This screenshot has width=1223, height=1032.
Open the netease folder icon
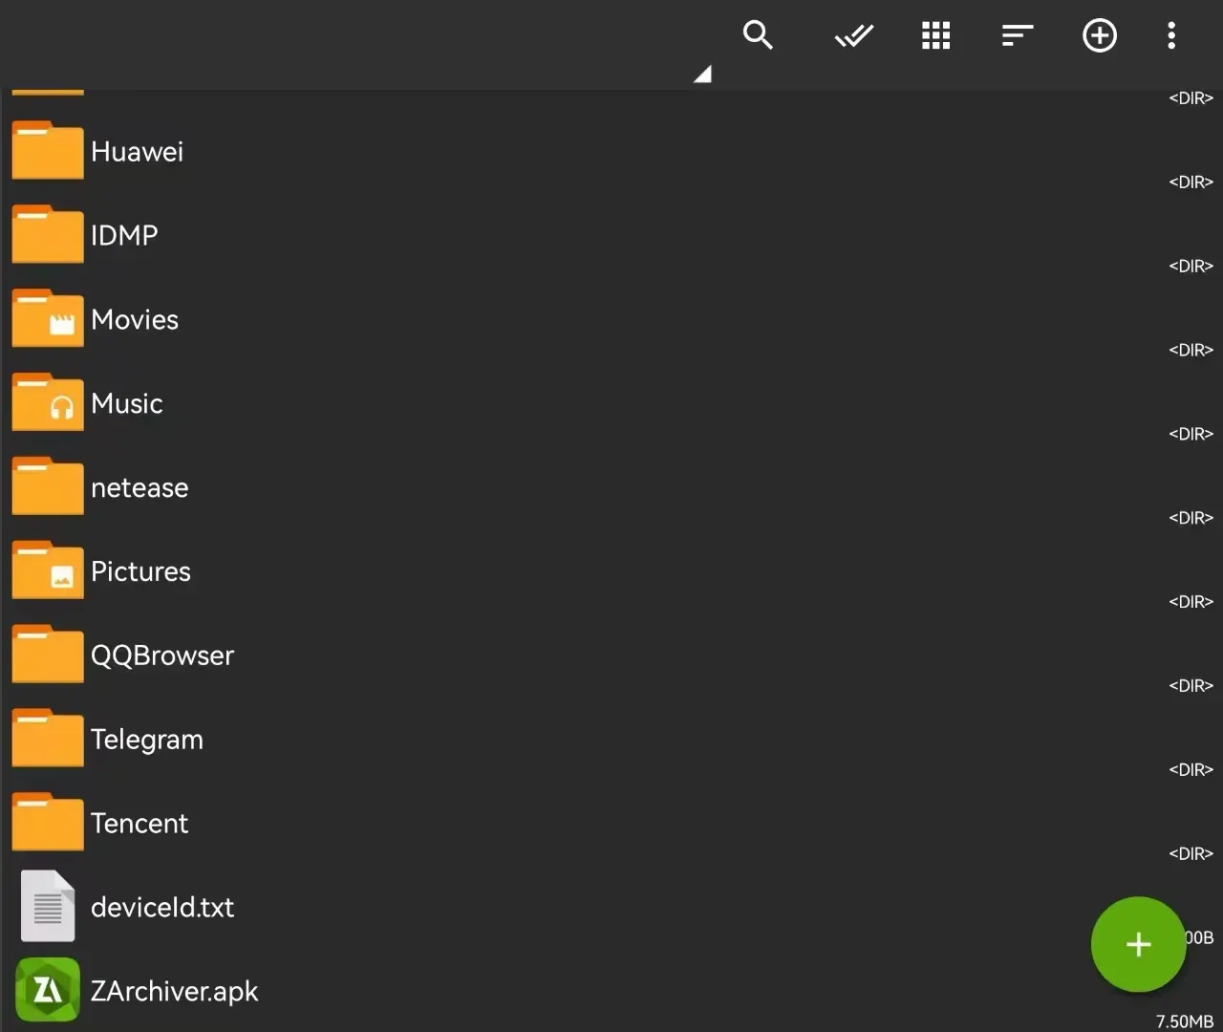tap(48, 486)
